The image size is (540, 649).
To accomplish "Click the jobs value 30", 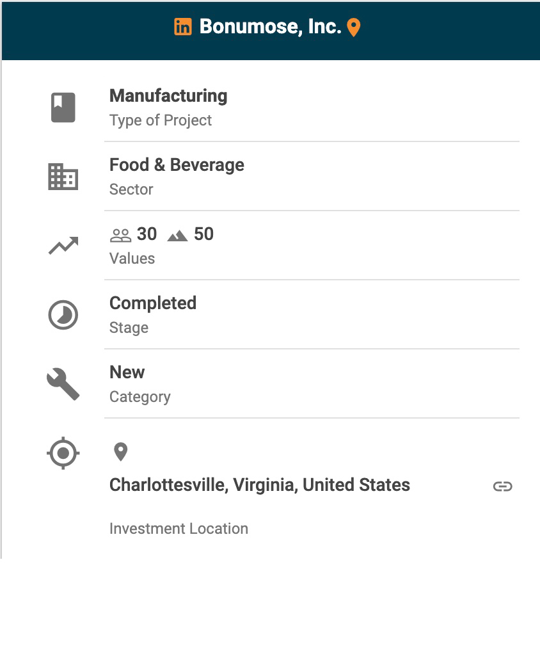I will click(x=147, y=234).
